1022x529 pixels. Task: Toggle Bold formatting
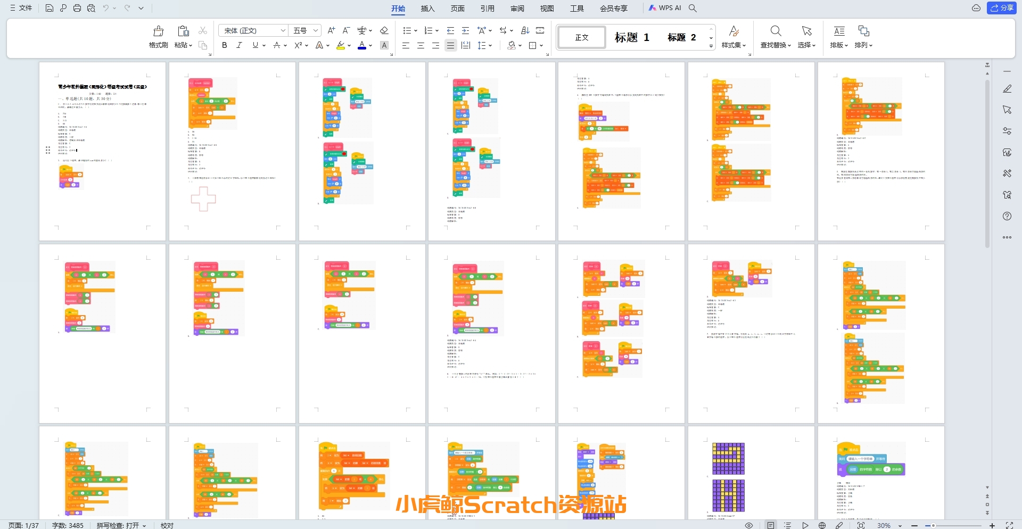[x=225, y=45]
